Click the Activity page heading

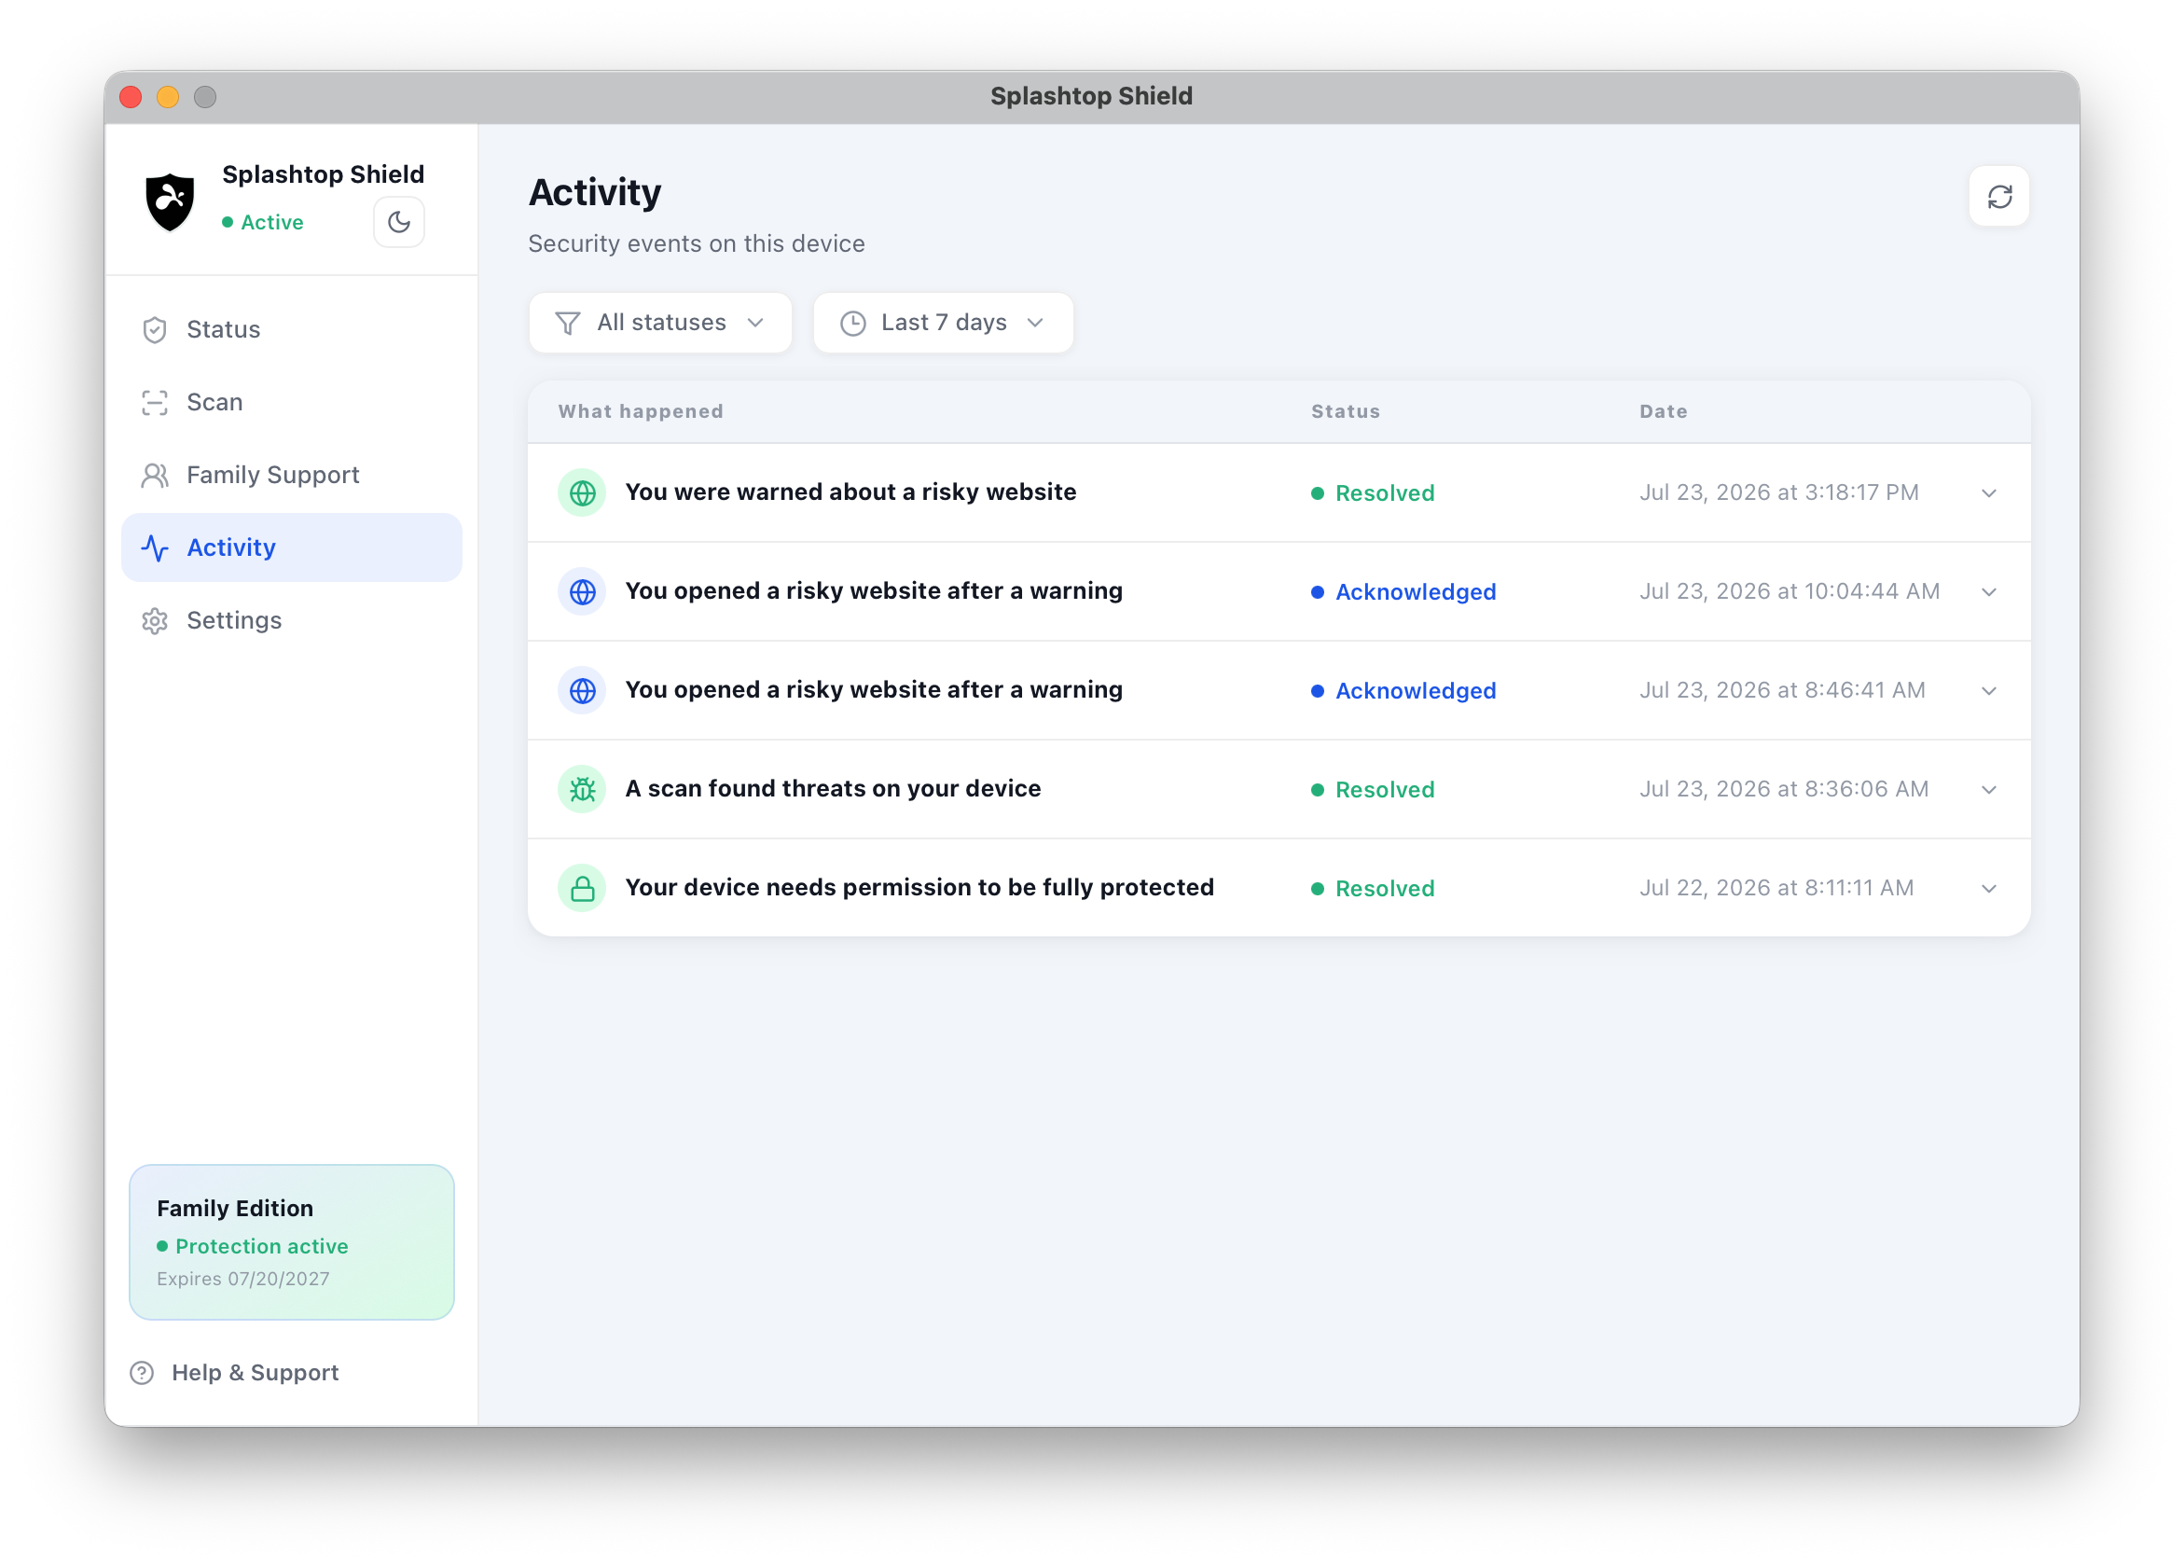[595, 193]
